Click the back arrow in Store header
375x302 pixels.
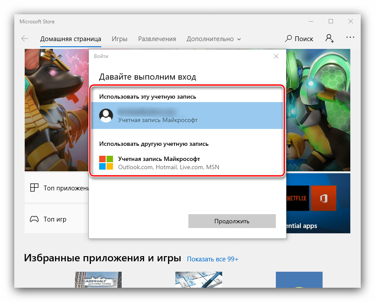(x=25, y=39)
